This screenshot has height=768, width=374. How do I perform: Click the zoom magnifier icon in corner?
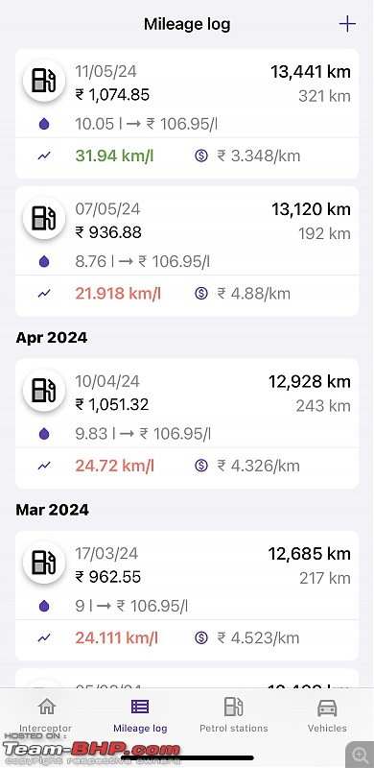[x=360, y=755]
